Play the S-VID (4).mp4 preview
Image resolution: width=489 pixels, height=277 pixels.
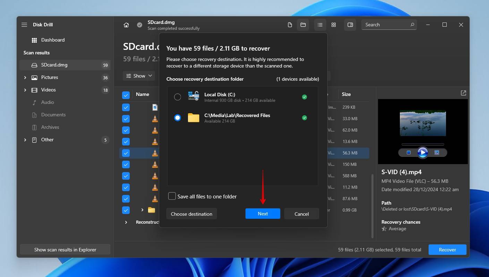[422, 152]
